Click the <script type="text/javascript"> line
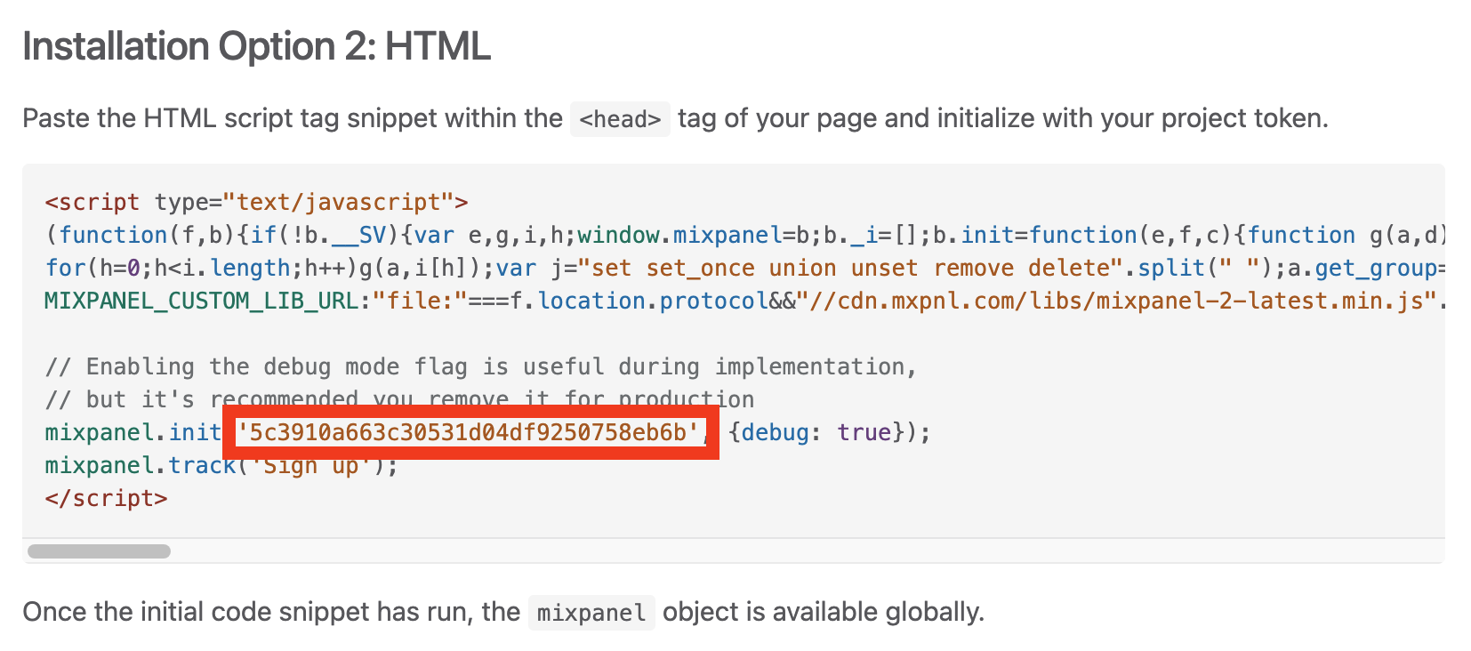Image resolution: width=1471 pixels, height=651 pixels. click(256, 202)
